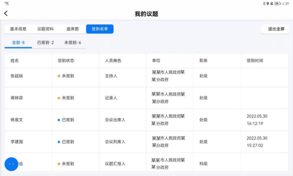
Task: Click the role 会议列席人
Action: coord(115,142)
